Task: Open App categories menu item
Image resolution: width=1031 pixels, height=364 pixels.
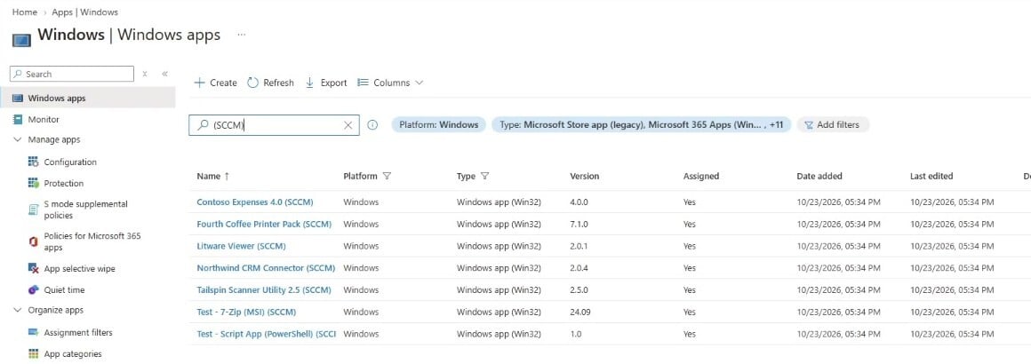Action: [73, 354]
